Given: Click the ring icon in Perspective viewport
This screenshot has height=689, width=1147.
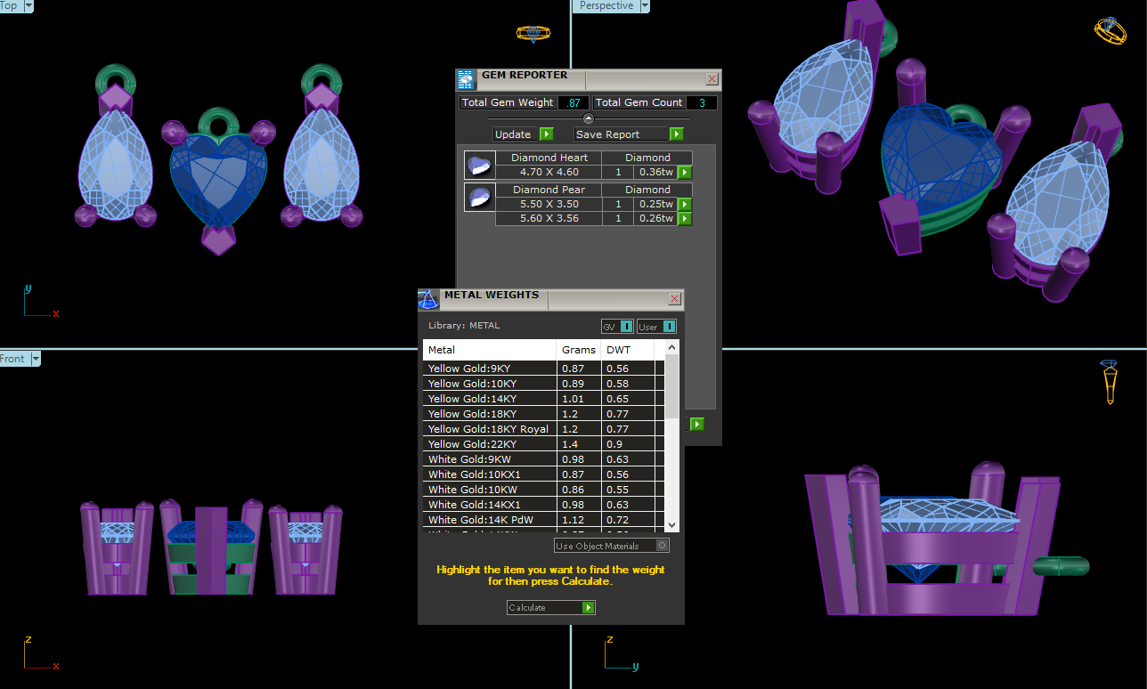Looking at the screenshot, I should 1110,31.
